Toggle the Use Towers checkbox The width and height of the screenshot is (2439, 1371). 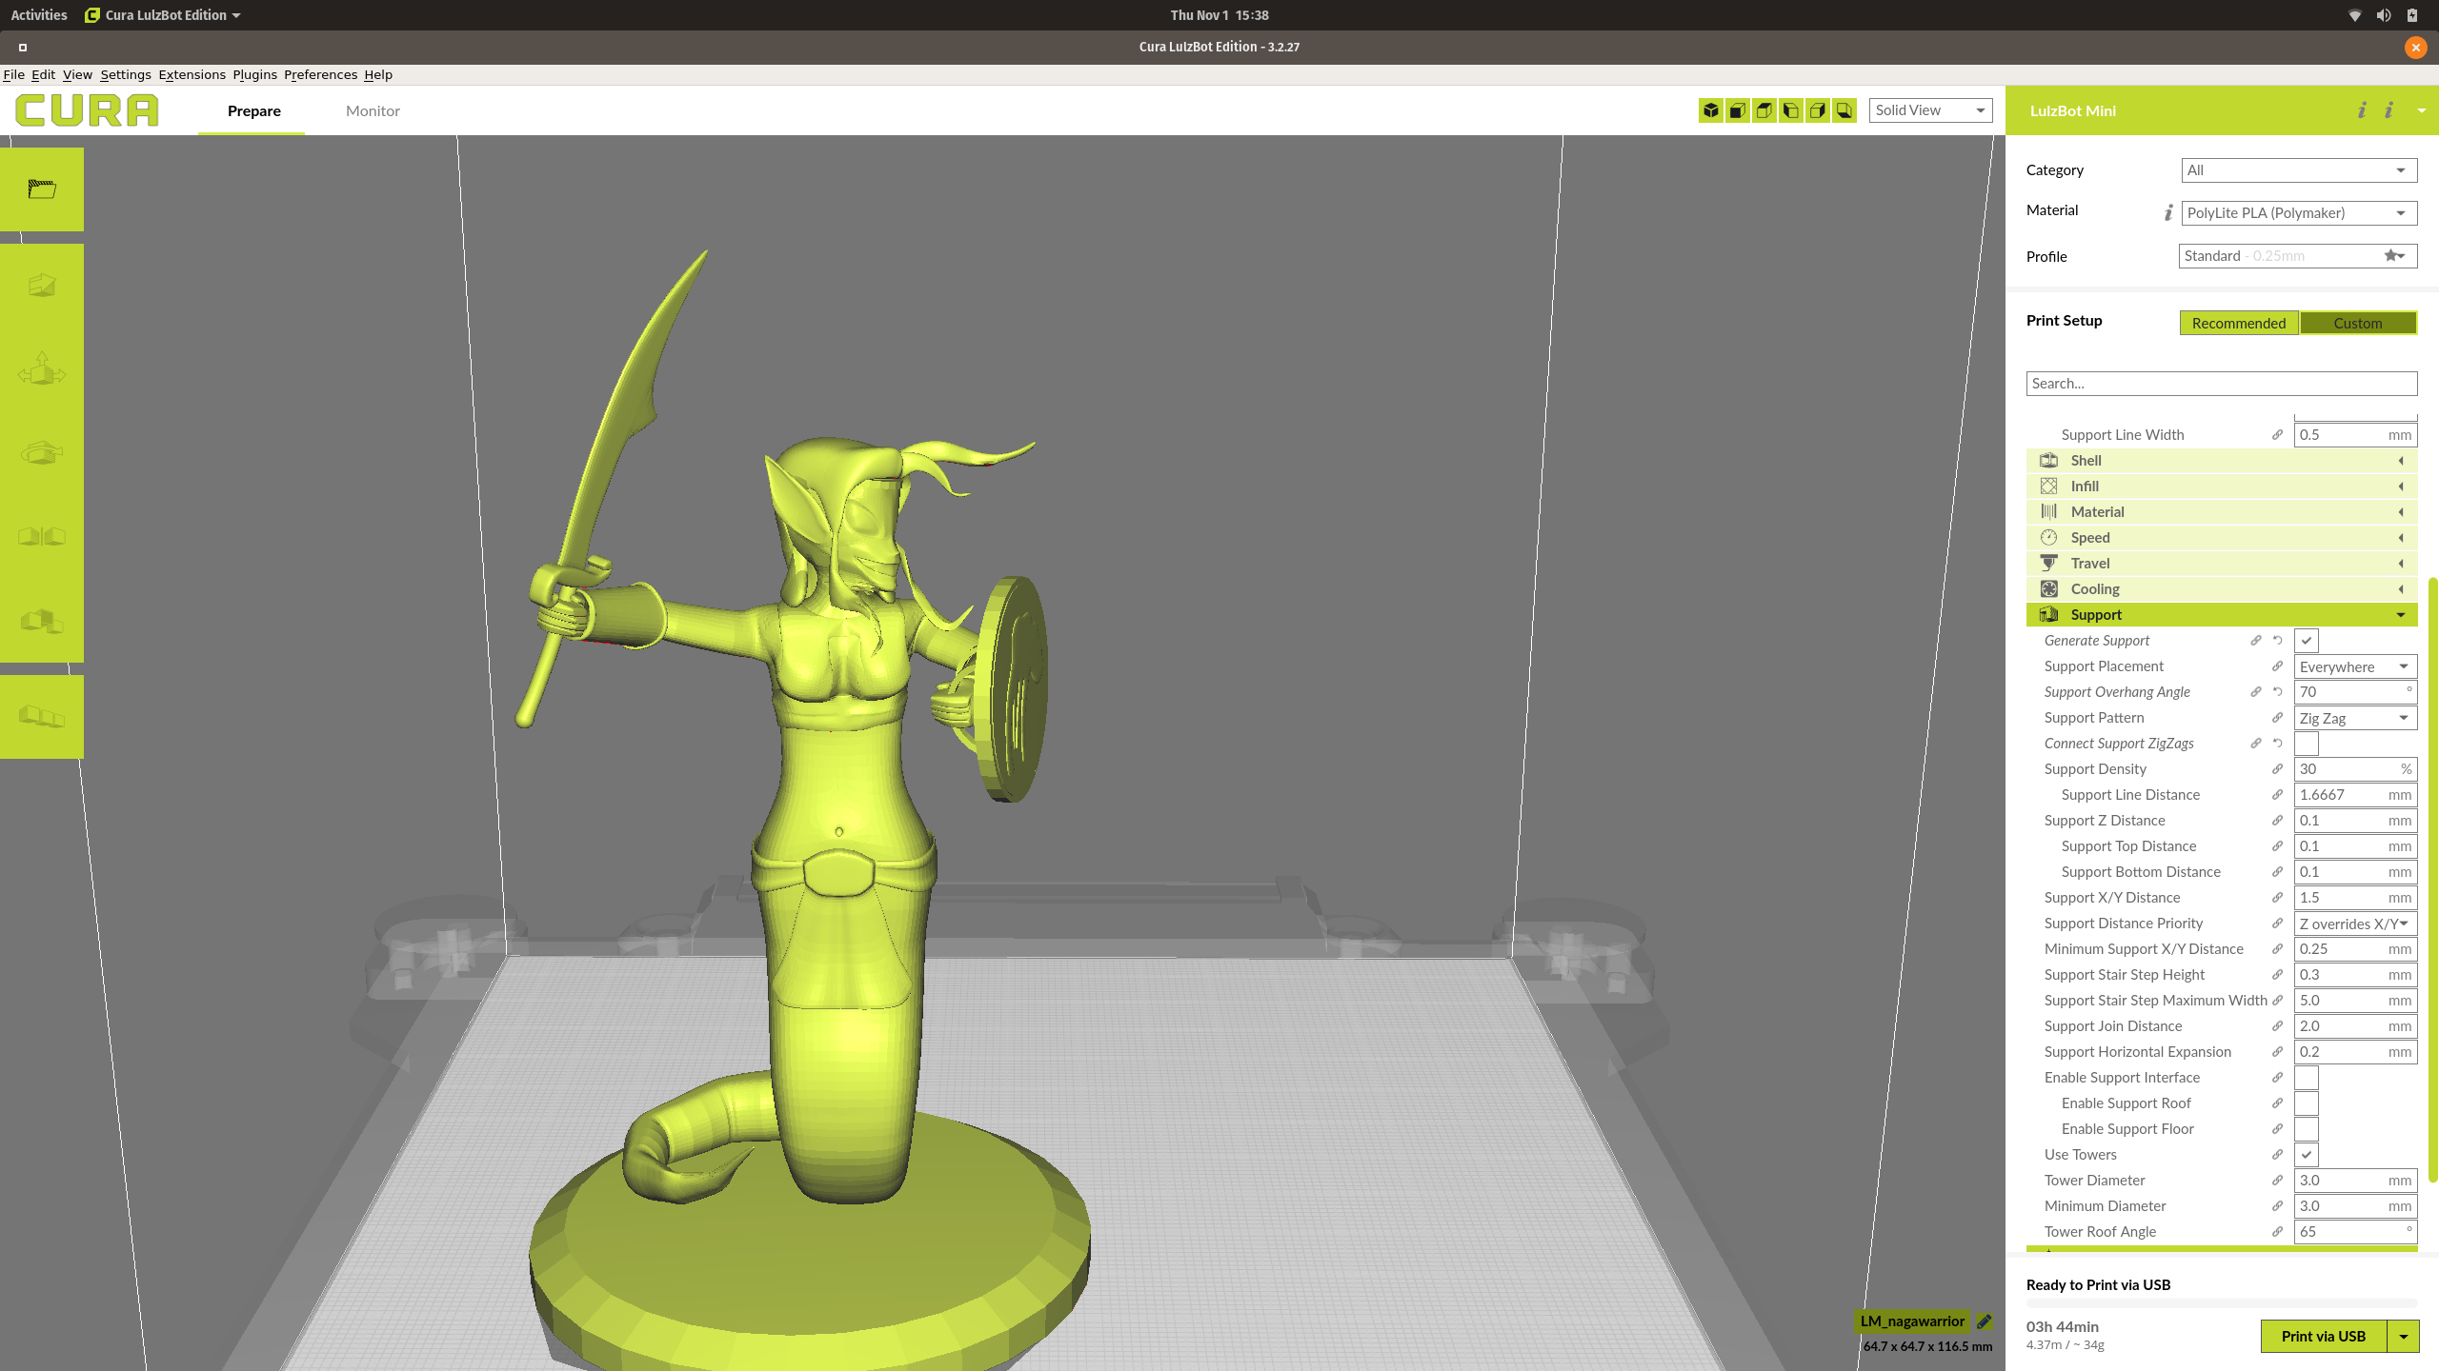[2306, 1155]
